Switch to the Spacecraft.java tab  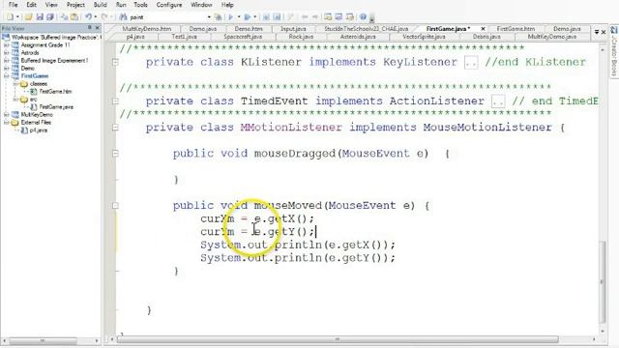243,37
